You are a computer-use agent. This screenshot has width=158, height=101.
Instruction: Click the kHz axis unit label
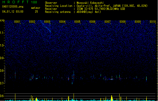tap(2, 20)
